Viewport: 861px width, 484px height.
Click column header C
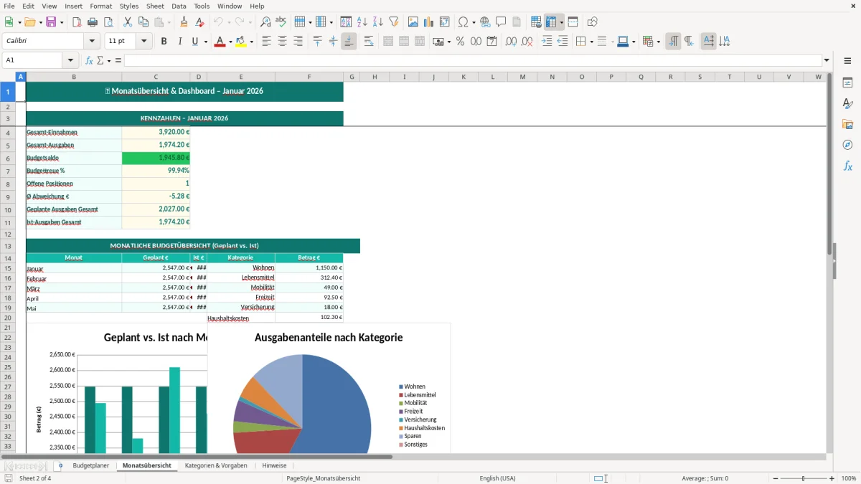156,77
